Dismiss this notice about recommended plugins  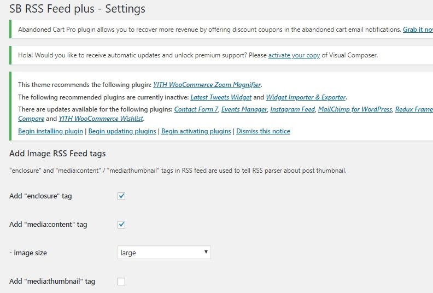pos(263,131)
